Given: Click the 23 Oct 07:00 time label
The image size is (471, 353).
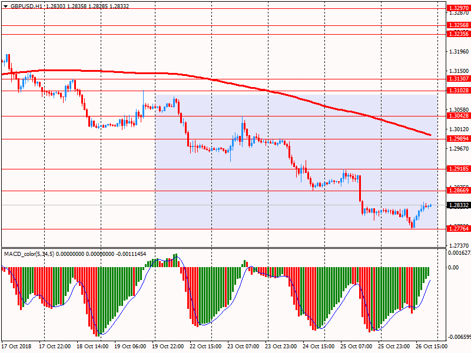Looking at the screenshot, I should 243,347.
